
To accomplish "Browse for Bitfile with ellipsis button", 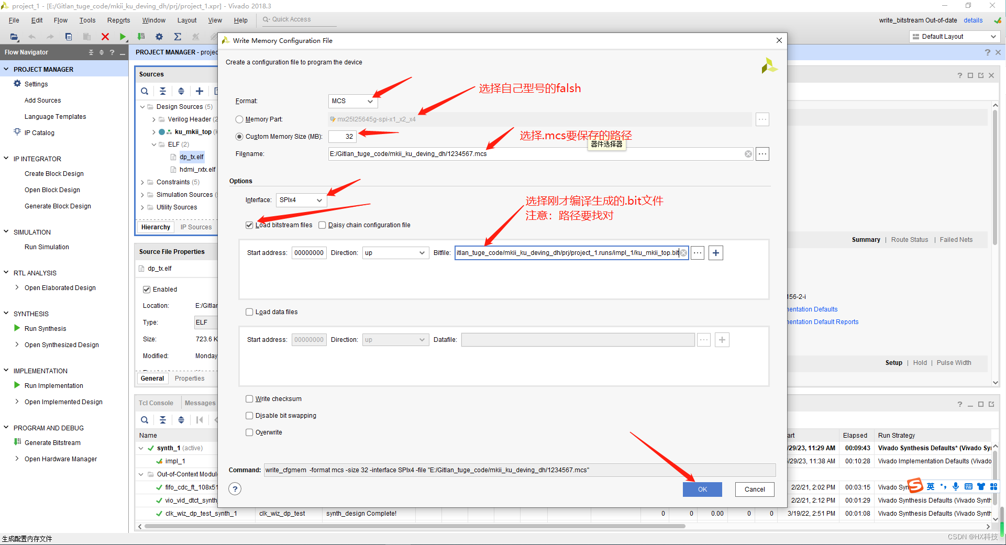I will (x=698, y=253).
